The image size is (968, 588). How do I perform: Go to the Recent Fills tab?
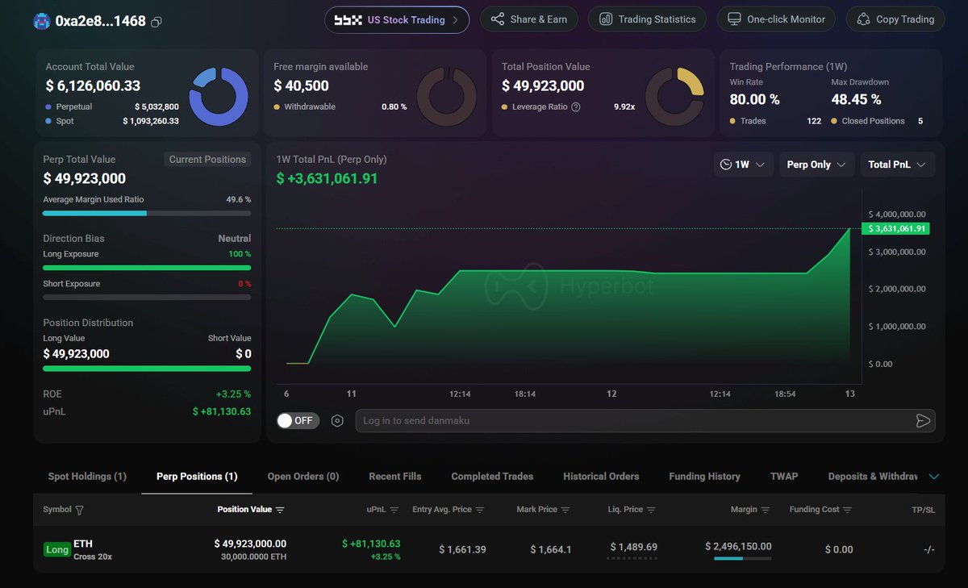(395, 477)
